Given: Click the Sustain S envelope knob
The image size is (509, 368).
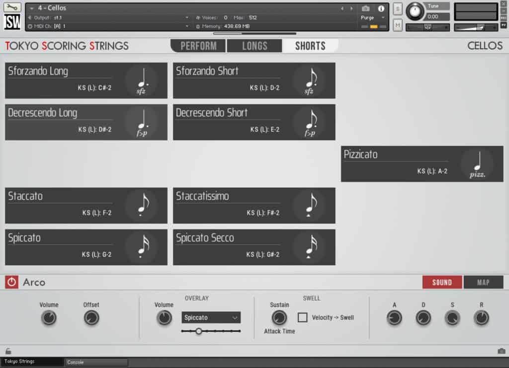Looking at the screenshot, I should pyautogui.click(x=452, y=318).
